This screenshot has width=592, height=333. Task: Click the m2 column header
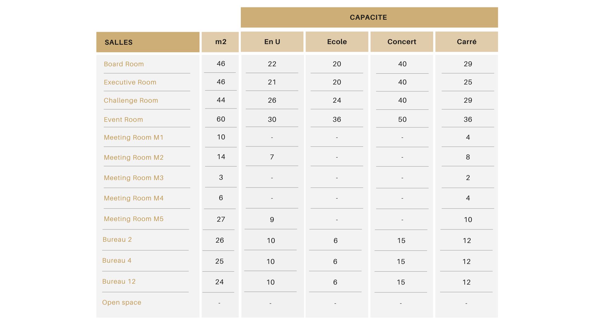click(x=220, y=42)
